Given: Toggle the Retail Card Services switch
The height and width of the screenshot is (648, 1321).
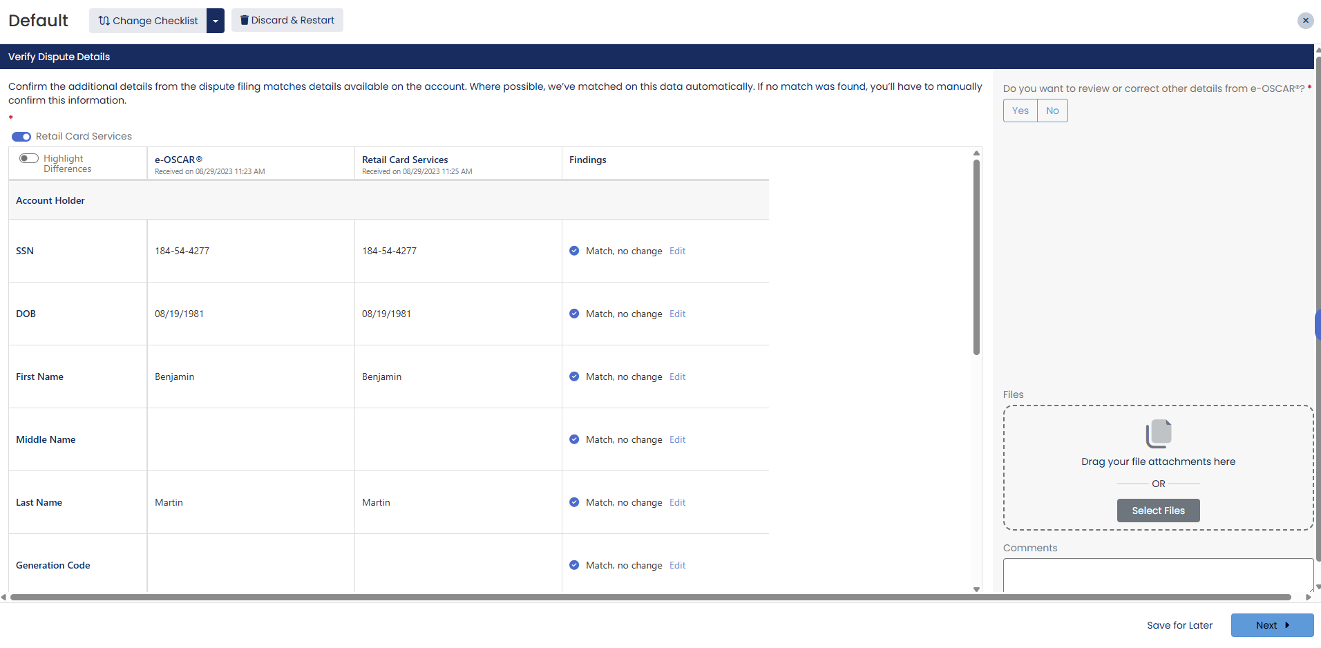Looking at the screenshot, I should (21, 137).
